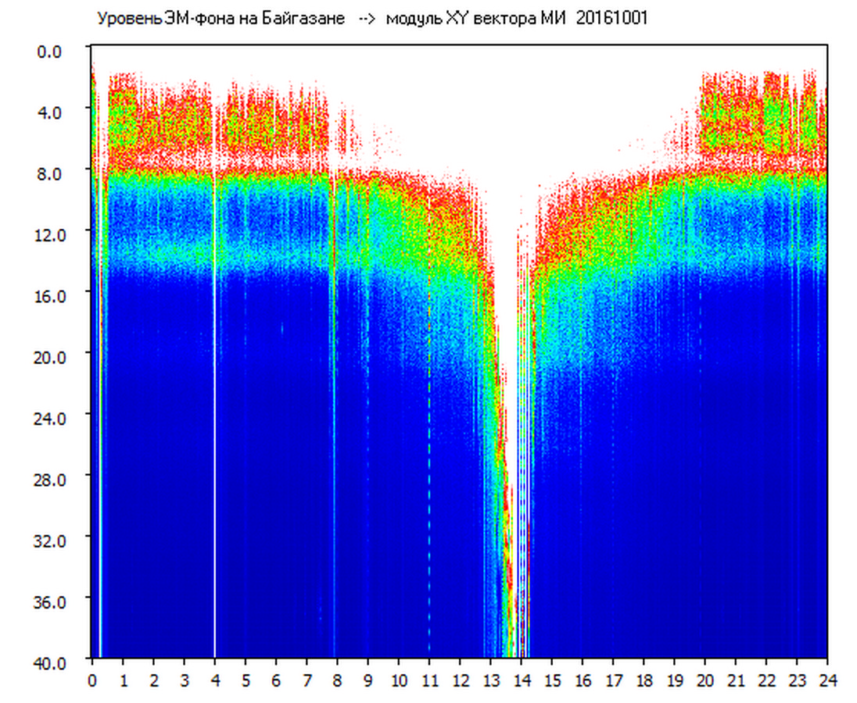
Task: Select hour 20 tick label on time axis
Action: pos(705,680)
